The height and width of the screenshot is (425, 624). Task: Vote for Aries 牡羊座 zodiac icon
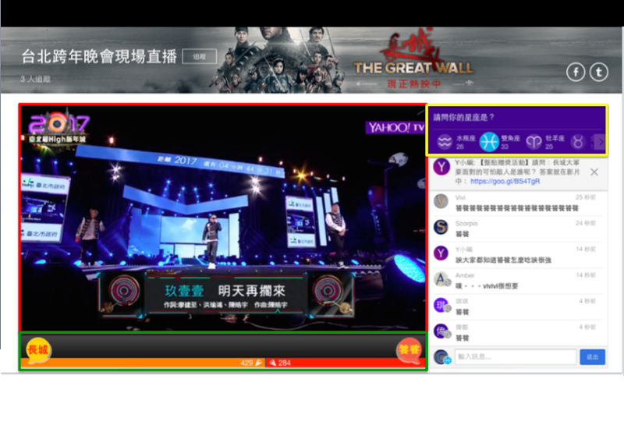click(534, 142)
